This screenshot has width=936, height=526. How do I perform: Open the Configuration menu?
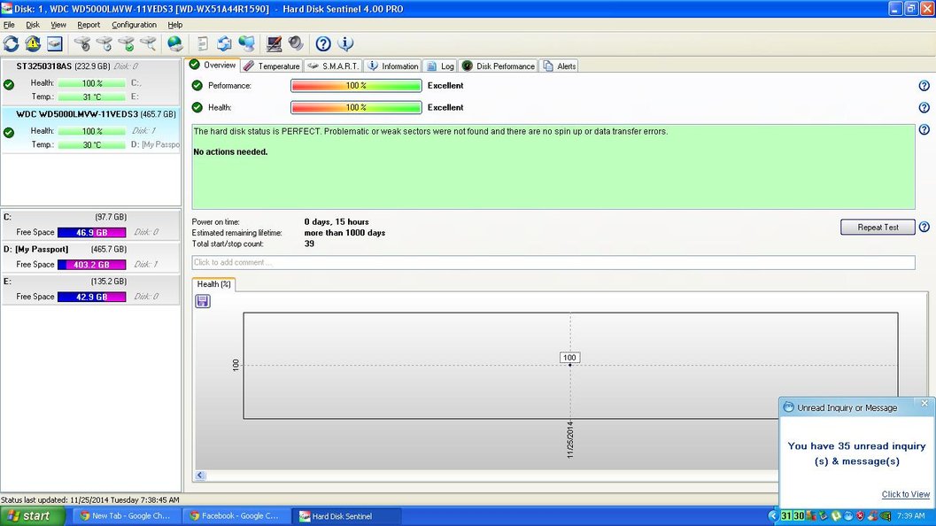coord(134,25)
